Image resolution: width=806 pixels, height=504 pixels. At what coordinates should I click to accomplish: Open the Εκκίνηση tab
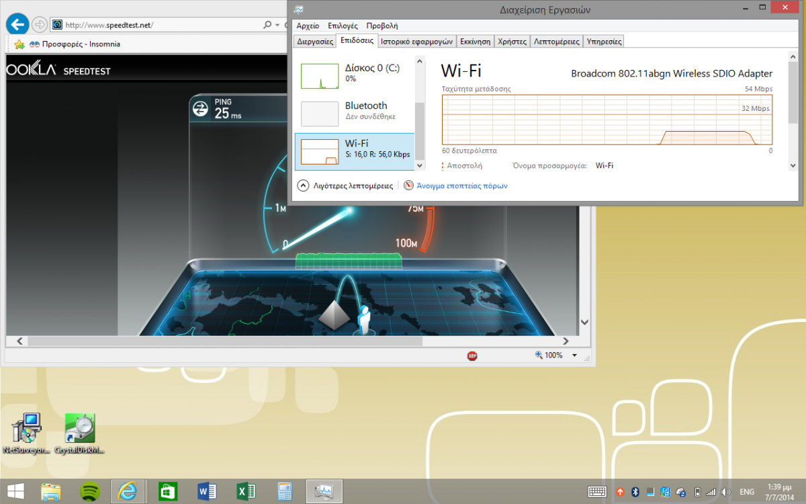point(475,41)
